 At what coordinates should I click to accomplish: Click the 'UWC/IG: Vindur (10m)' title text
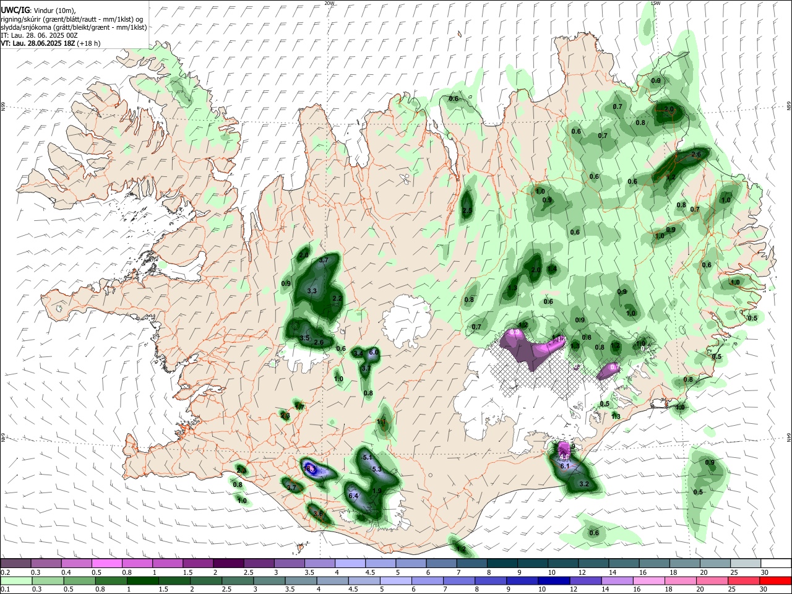pos(38,11)
